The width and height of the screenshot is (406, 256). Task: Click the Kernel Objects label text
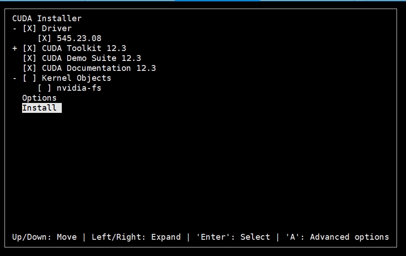pyautogui.click(x=76, y=78)
